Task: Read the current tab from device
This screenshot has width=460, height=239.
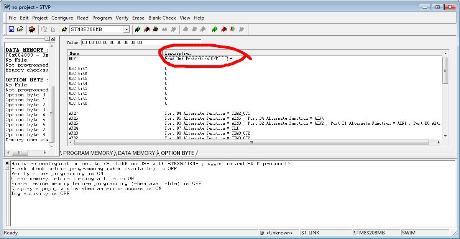Action: click(138, 29)
